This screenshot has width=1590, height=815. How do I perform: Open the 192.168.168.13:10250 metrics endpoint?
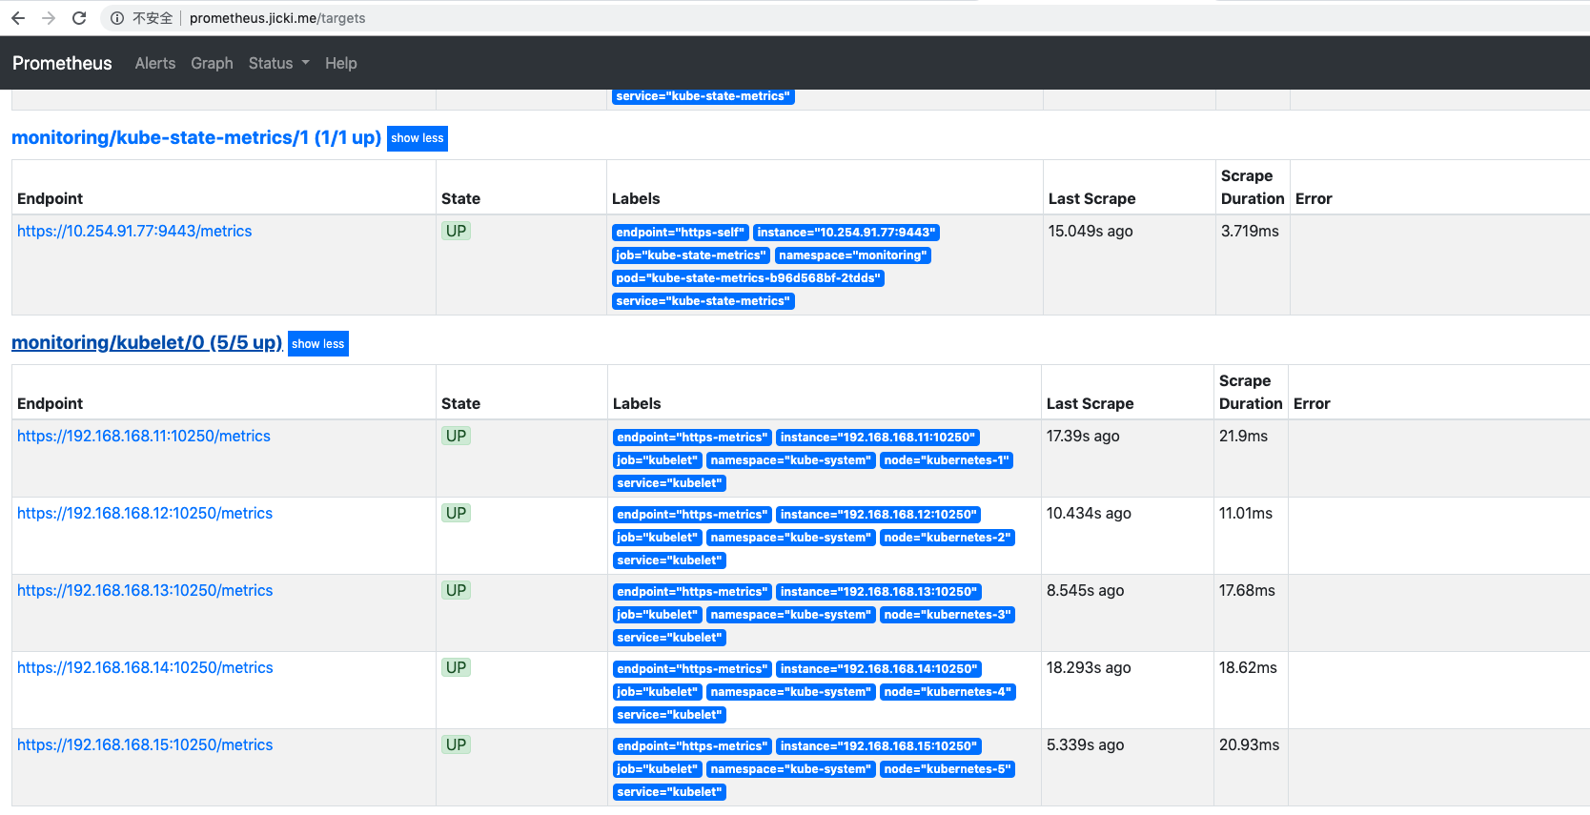point(145,590)
